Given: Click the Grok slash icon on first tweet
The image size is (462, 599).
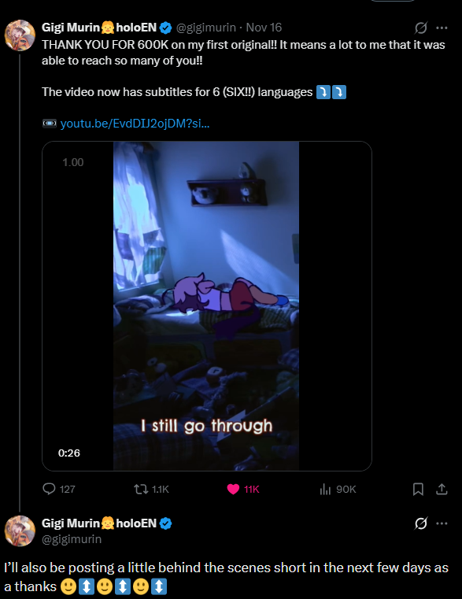Looking at the screenshot, I should click(421, 28).
